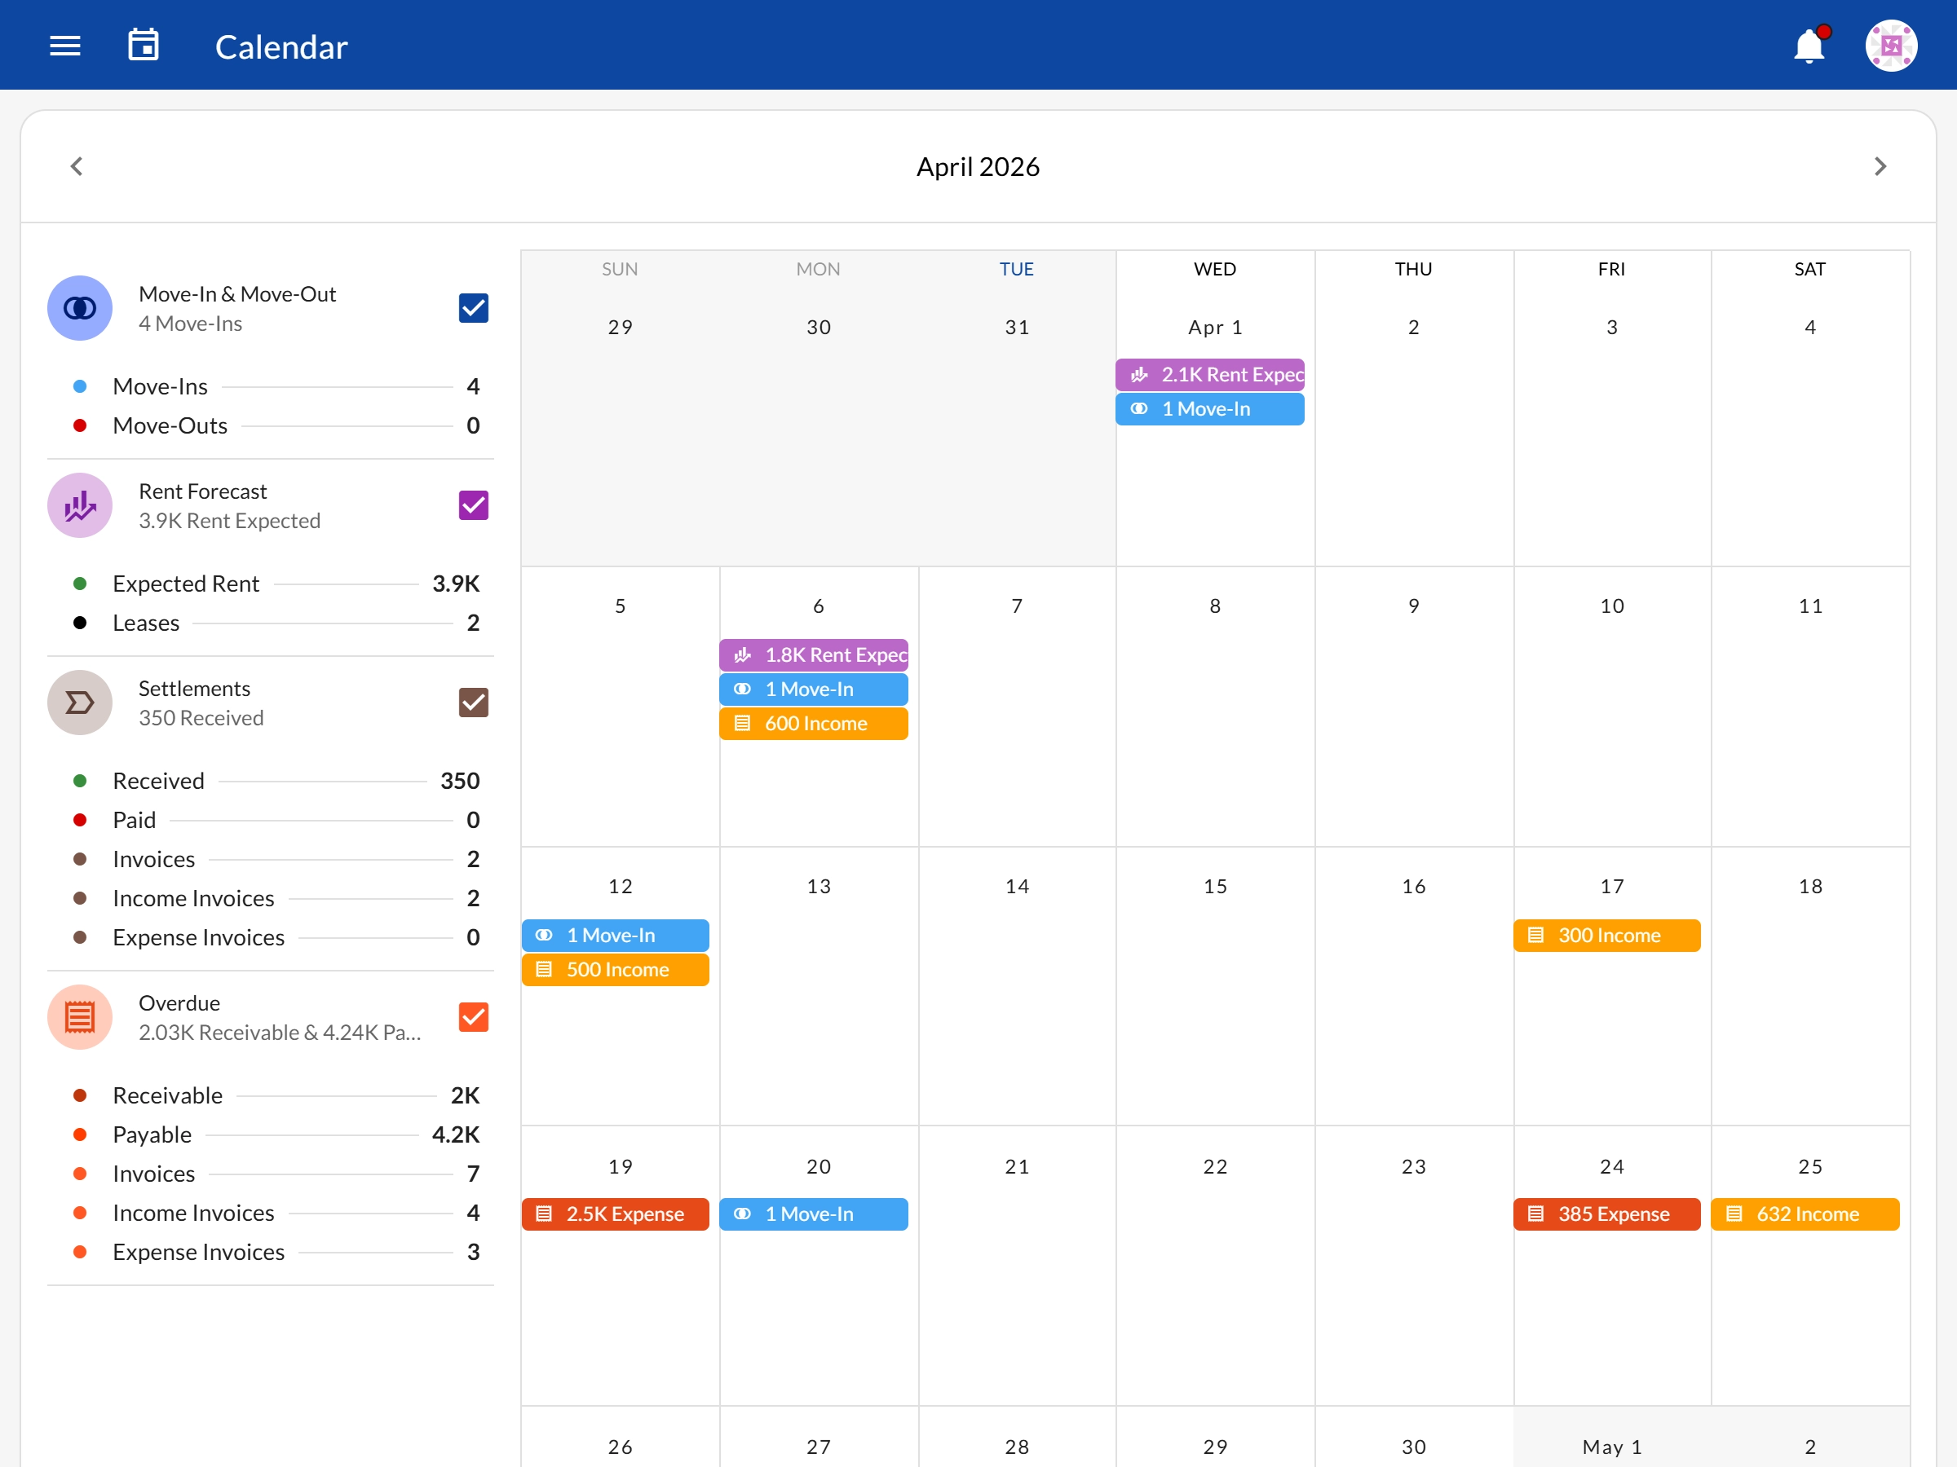This screenshot has width=1957, height=1467.
Task: Open the 1 Move-In event on April 20
Action: click(x=813, y=1214)
